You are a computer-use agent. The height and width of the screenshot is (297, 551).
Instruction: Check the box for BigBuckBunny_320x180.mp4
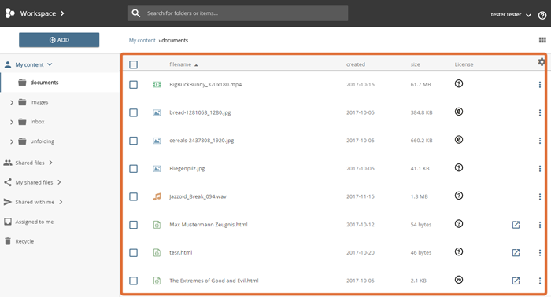click(133, 85)
